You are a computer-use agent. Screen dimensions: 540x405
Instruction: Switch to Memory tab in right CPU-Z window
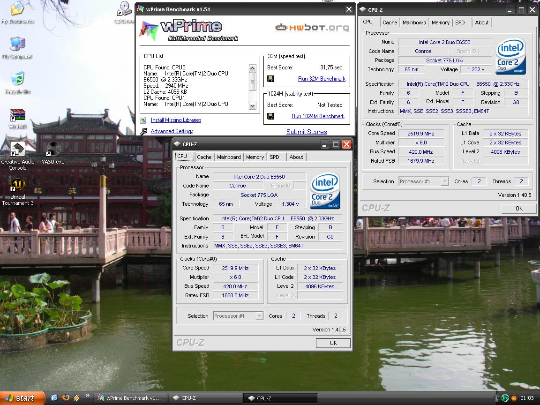pos(441,22)
